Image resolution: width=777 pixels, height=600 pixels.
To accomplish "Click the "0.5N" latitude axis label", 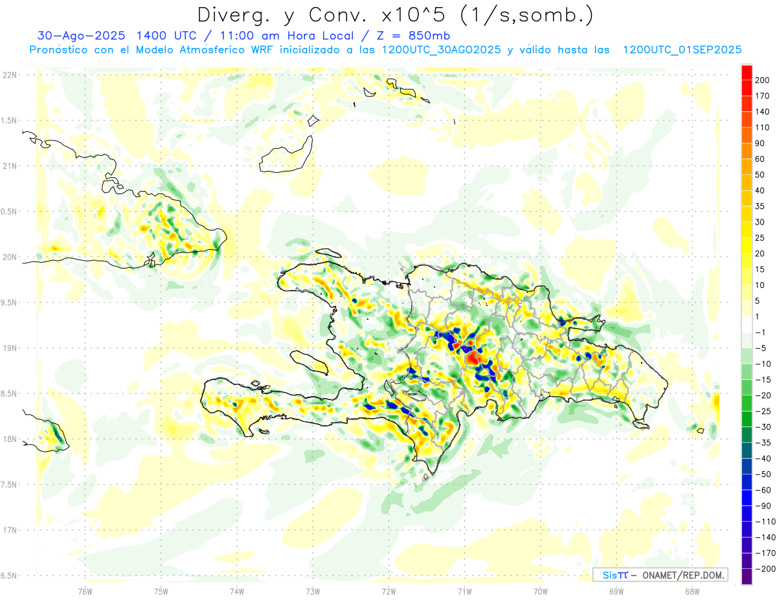I will tap(9, 212).
